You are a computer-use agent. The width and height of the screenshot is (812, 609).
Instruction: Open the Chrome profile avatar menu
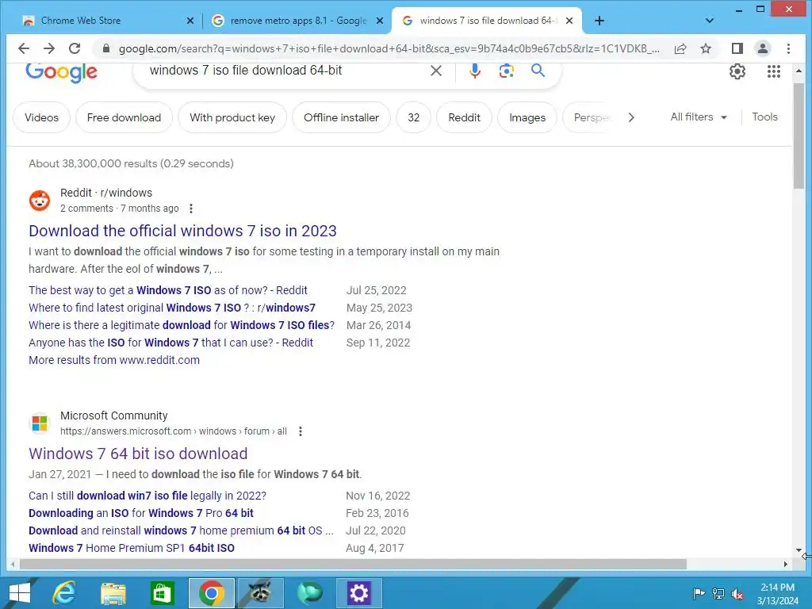tap(762, 48)
